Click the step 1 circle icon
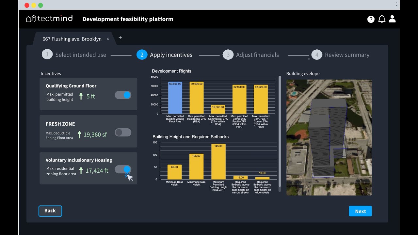418x235 pixels. point(47,55)
